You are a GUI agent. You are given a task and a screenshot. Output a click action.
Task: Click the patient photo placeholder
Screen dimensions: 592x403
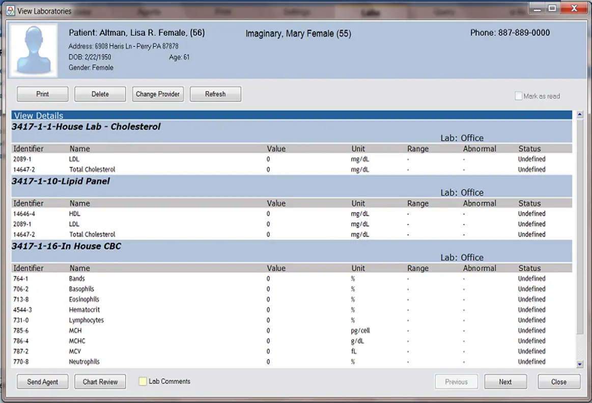click(33, 49)
